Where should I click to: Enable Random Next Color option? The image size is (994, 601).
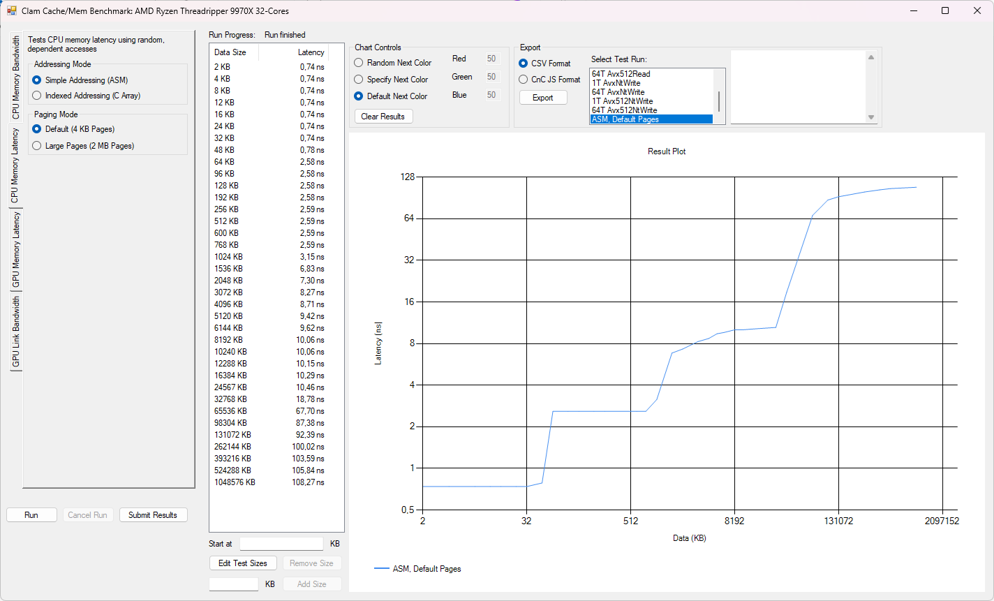[393, 63]
